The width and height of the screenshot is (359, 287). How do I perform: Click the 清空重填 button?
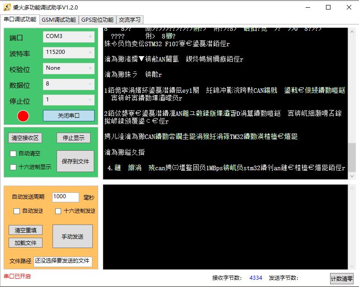tap(26, 230)
